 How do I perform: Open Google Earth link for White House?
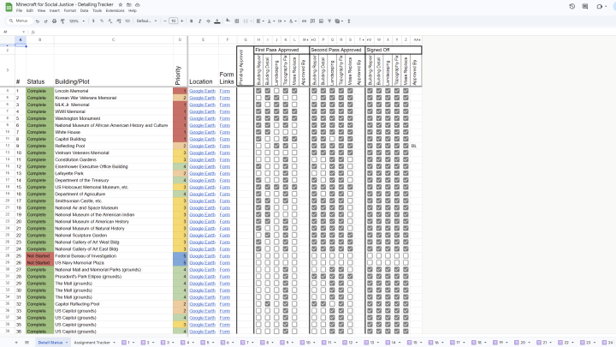coord(202,132)
